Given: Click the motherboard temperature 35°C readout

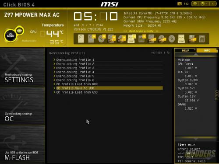Looking at the screenshot, I should click(x=57, y=42).
